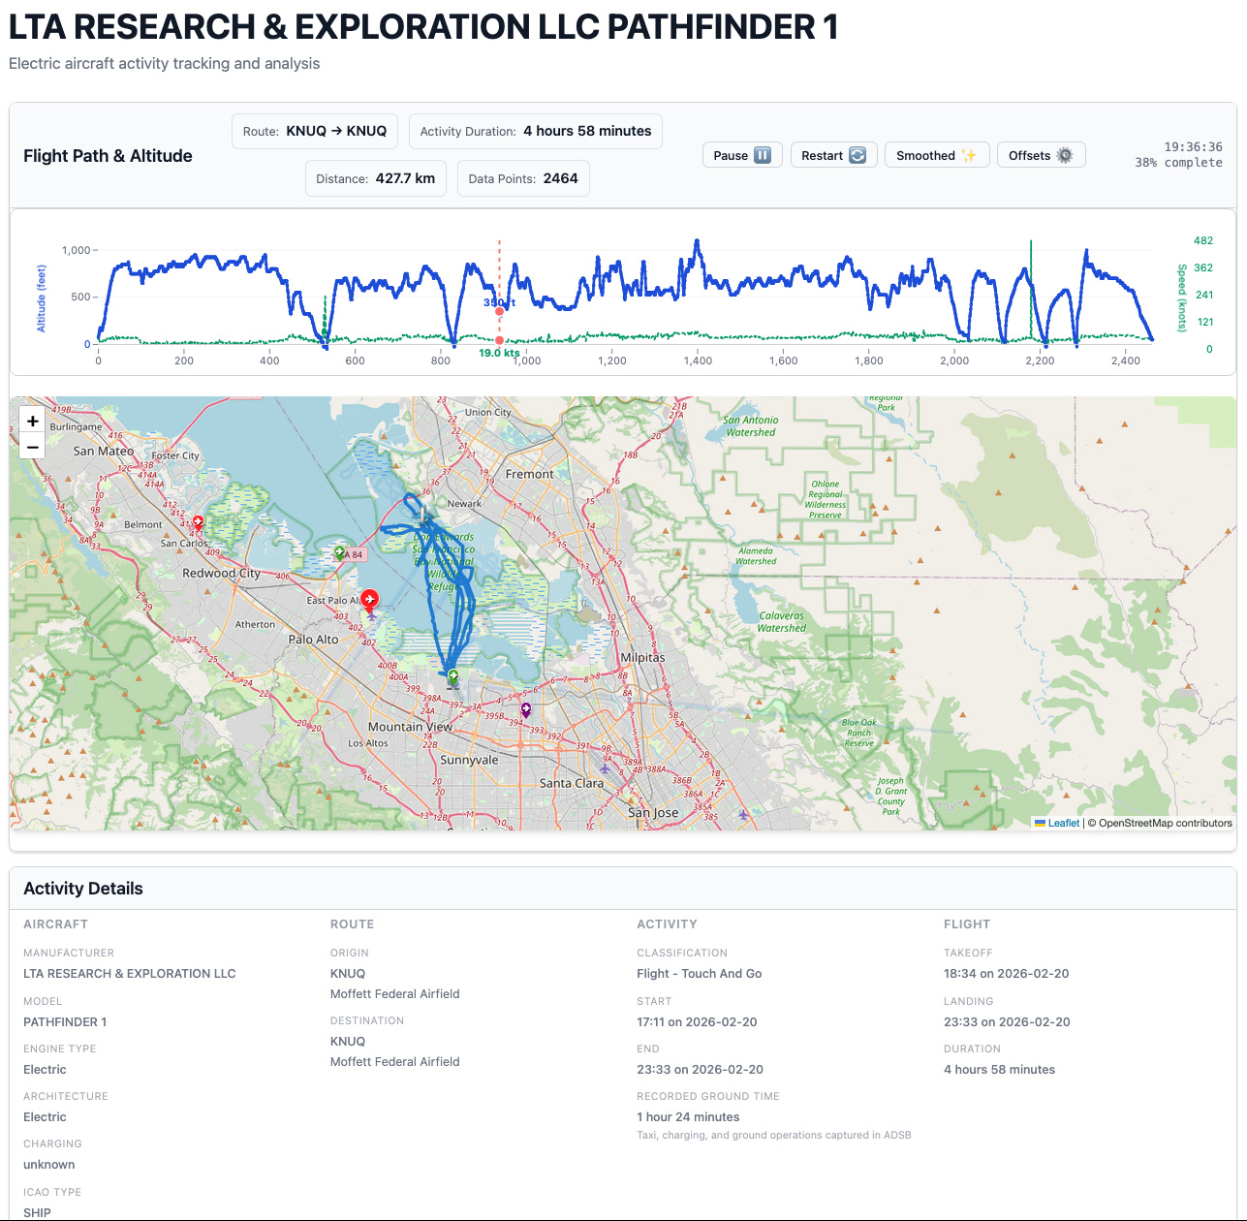Click the 1 hour 24 minutes ground time
Screen dimensions: 1247x1221
(x=688, y=1117)
